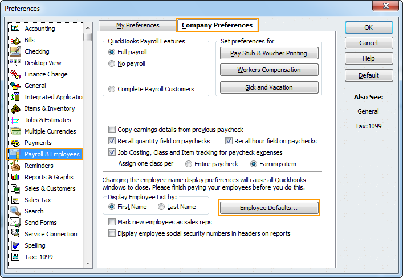Image resolution: width=403 pixels, height=278 pixels.
Task: Click the Tax: 1099 icon
Action: 15,257
